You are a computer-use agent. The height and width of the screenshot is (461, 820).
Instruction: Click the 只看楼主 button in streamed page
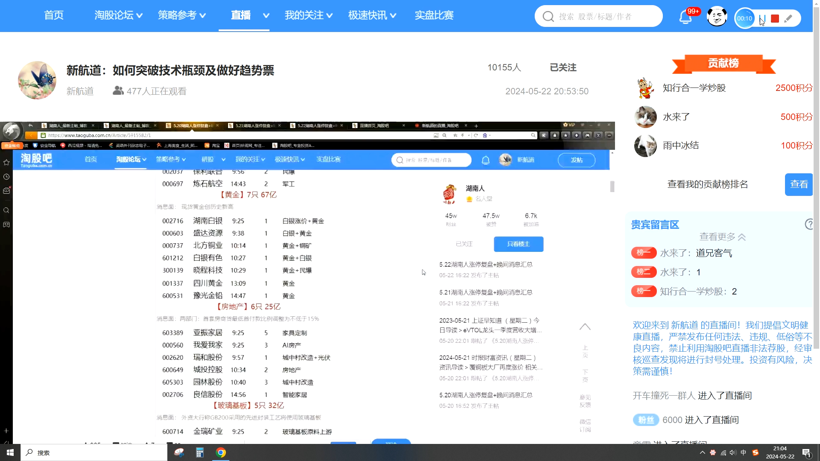[x=518, y=244]
